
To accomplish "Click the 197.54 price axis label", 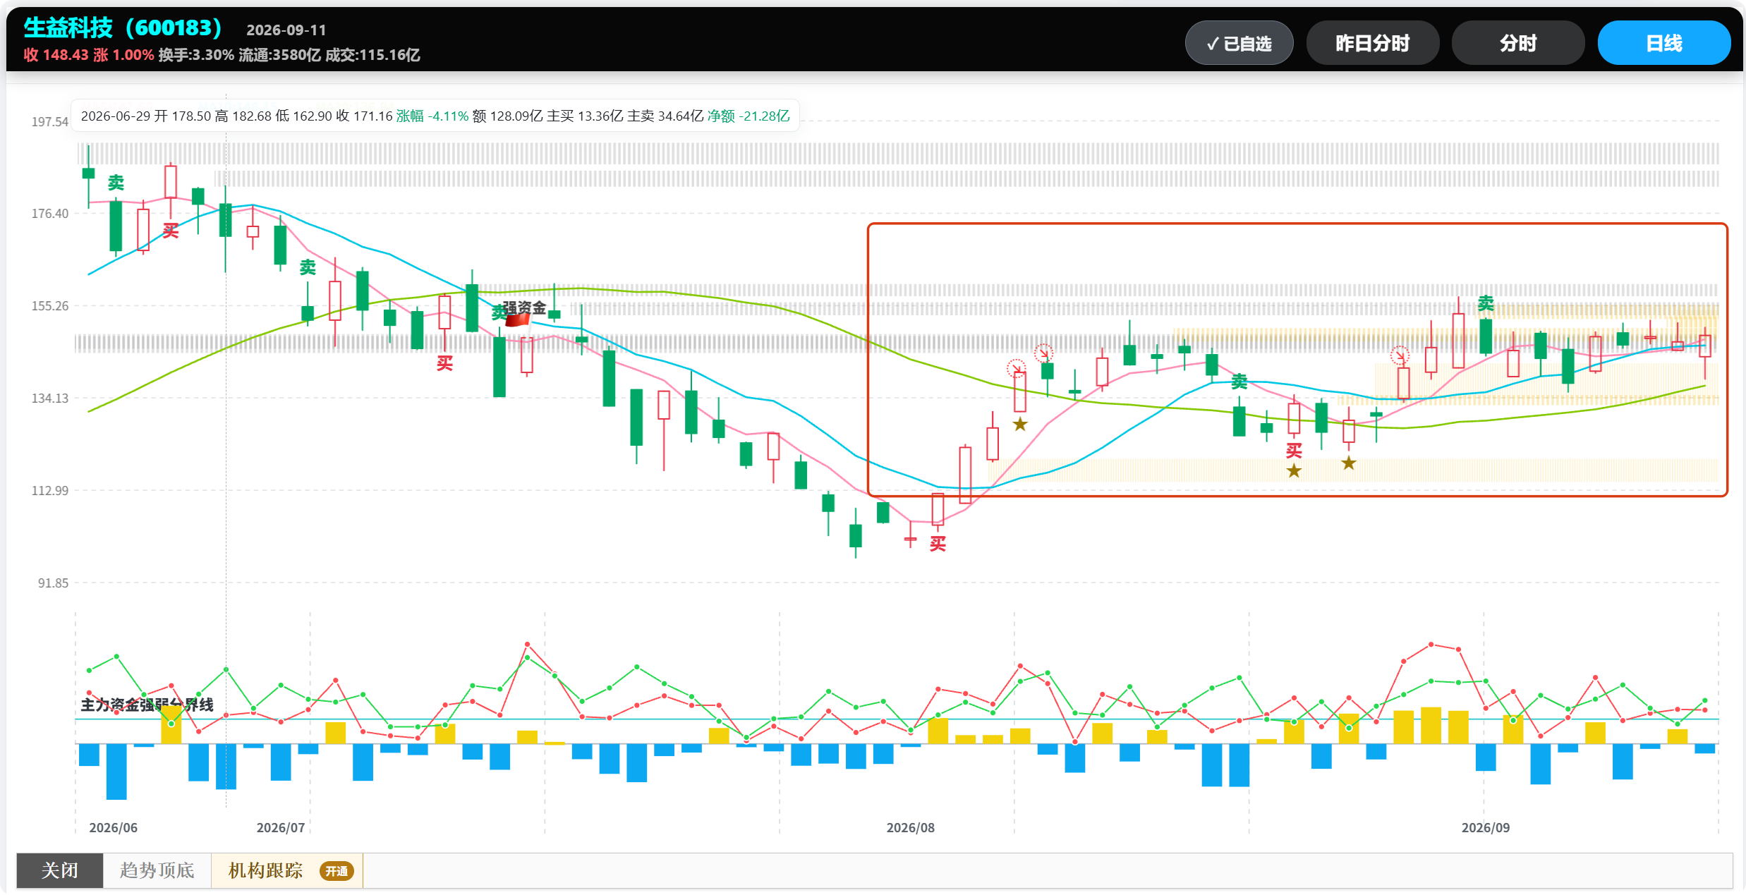I will (50, 122).
